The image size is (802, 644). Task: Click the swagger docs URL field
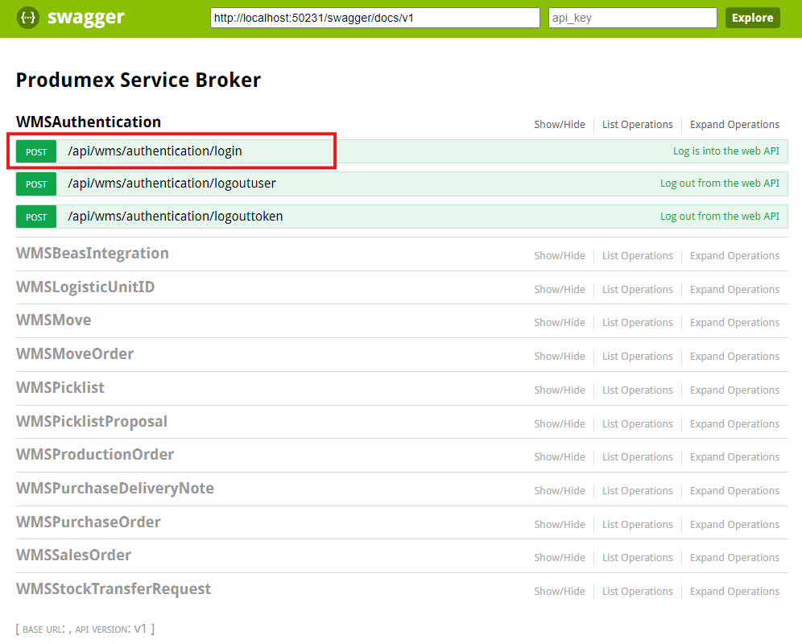pos(374,18)
